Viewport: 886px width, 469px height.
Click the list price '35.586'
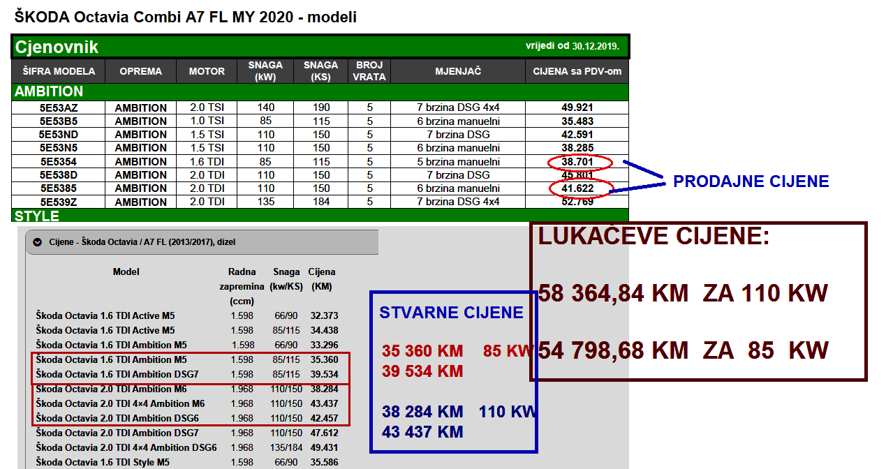pyautogui.click(x=324, y=462)
